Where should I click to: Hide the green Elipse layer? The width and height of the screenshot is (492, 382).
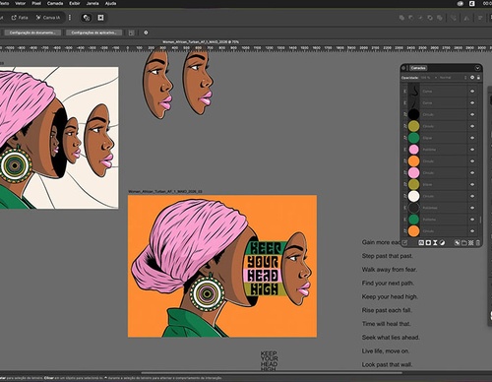click(472, 138)
